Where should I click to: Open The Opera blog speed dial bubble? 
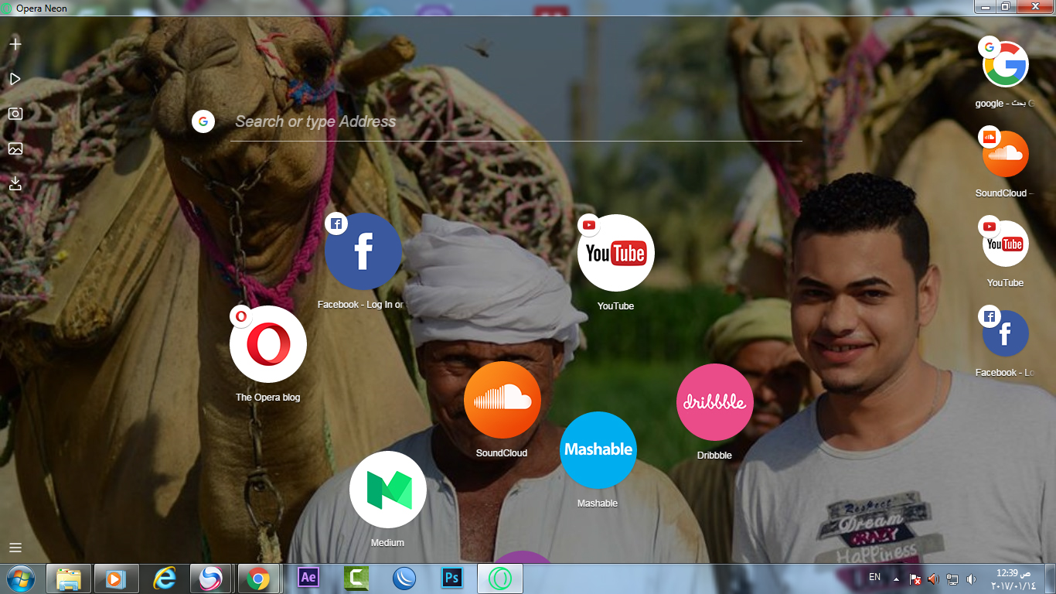point(267,344)
